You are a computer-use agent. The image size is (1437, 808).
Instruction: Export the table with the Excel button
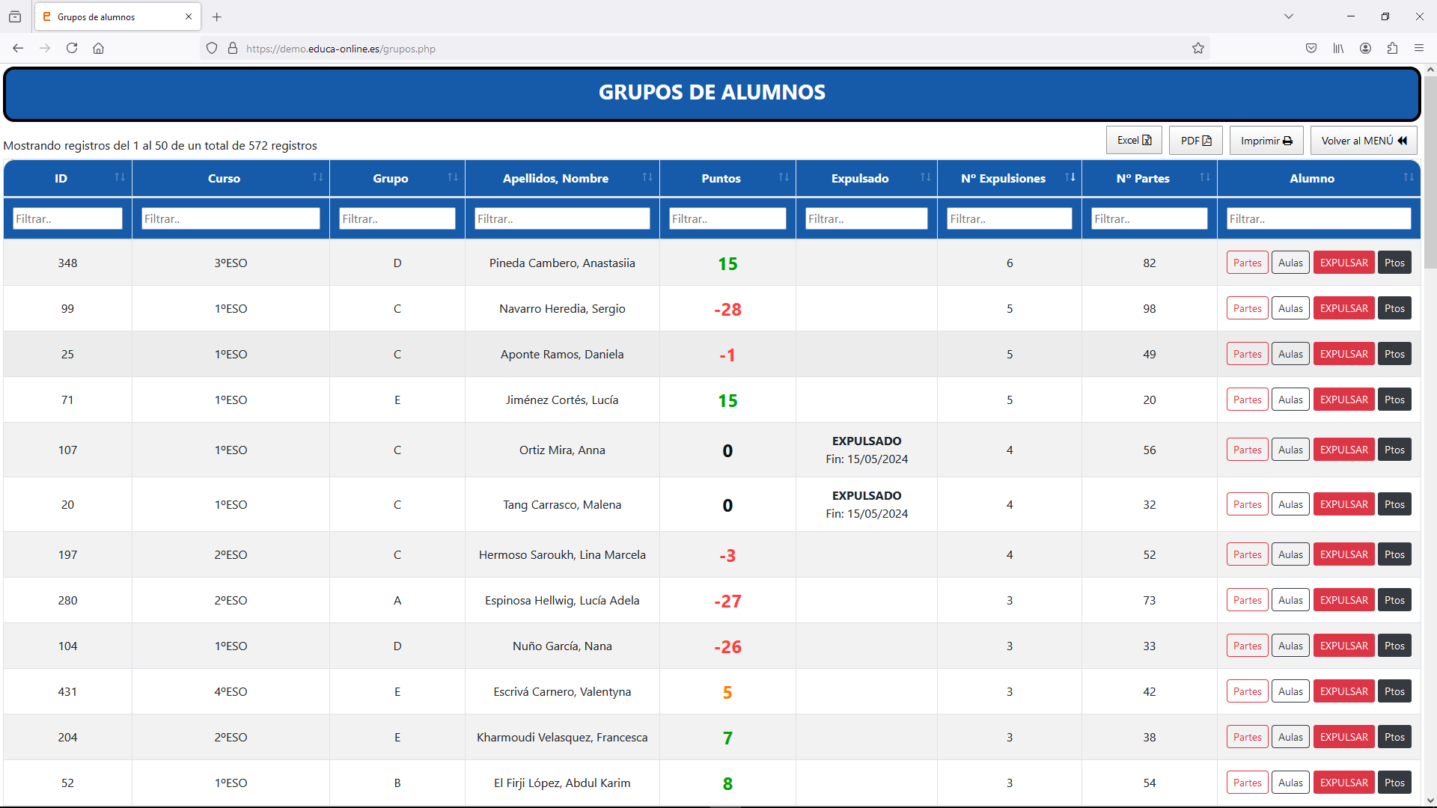[1134, 141]
